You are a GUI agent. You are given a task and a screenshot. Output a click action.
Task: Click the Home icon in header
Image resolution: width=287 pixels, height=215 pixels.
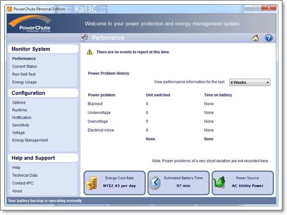click(255, 38)
